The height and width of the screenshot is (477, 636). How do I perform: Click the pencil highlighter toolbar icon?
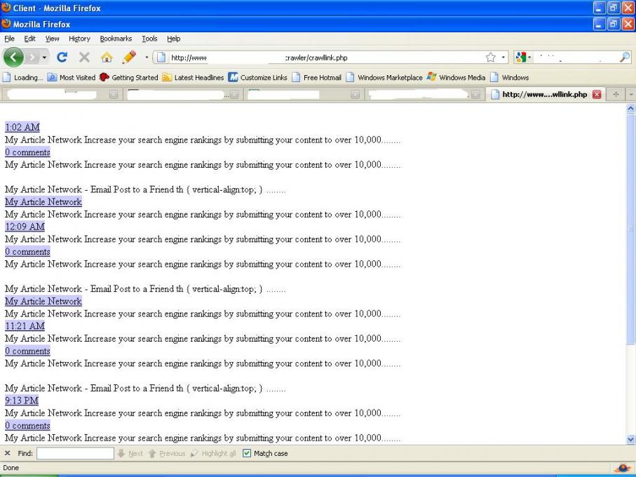point(129,58)
